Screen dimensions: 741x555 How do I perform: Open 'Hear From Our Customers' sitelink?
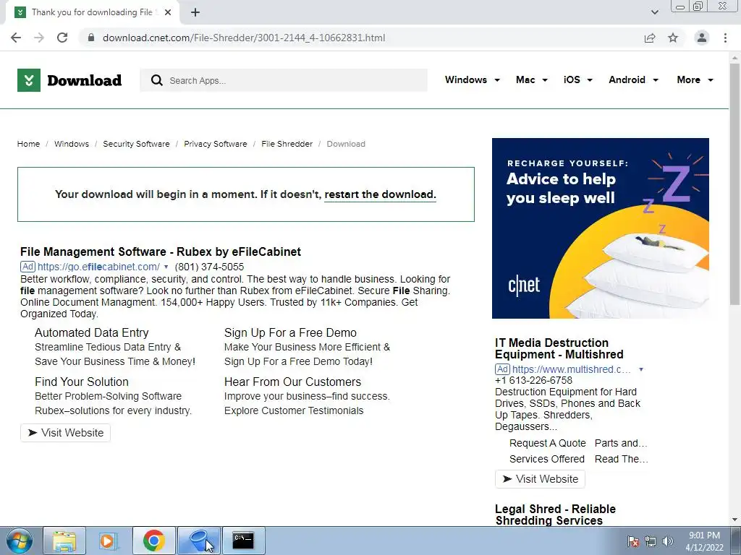[x=292, y=382]
